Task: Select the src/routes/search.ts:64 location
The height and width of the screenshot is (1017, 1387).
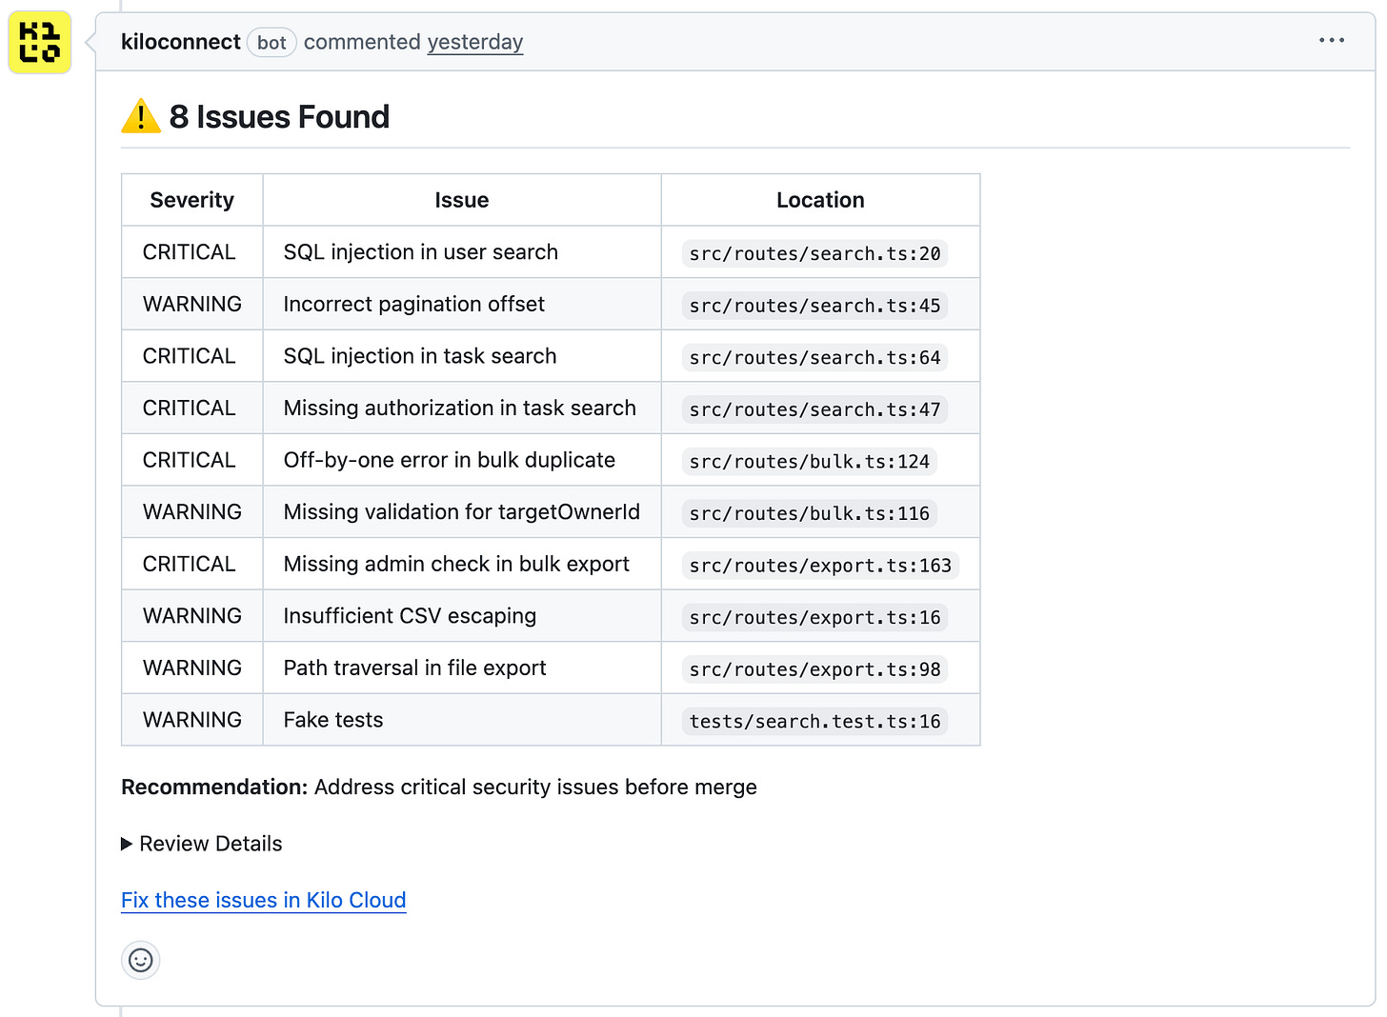Action: (814, 357)
